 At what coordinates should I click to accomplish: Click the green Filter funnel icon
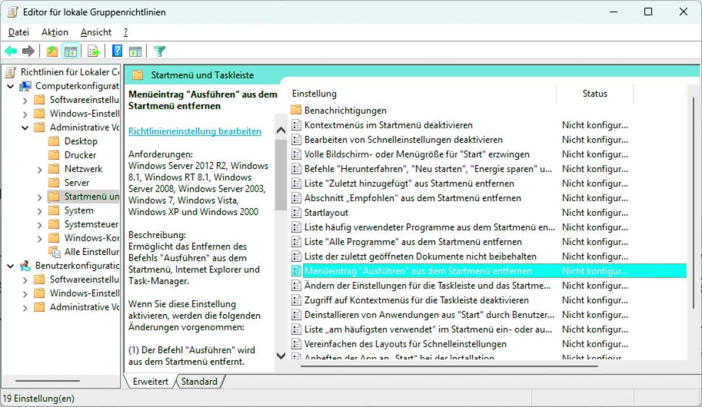[159, 51]
